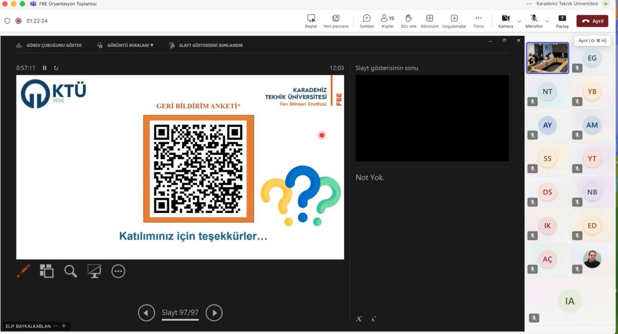Open Görünüm view options
Image resolution: width=618 pixels, height=334 pixels.
point(430,21)
